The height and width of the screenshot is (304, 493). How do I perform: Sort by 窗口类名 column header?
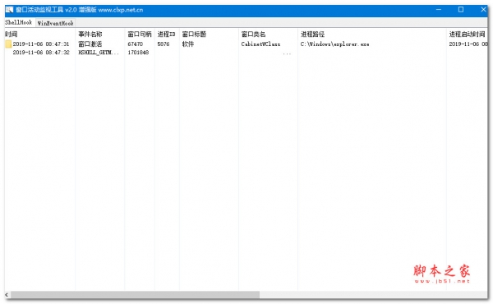click(253, 34)
